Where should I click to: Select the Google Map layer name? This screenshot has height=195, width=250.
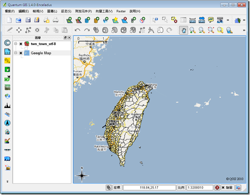click(x=41, y=53)
